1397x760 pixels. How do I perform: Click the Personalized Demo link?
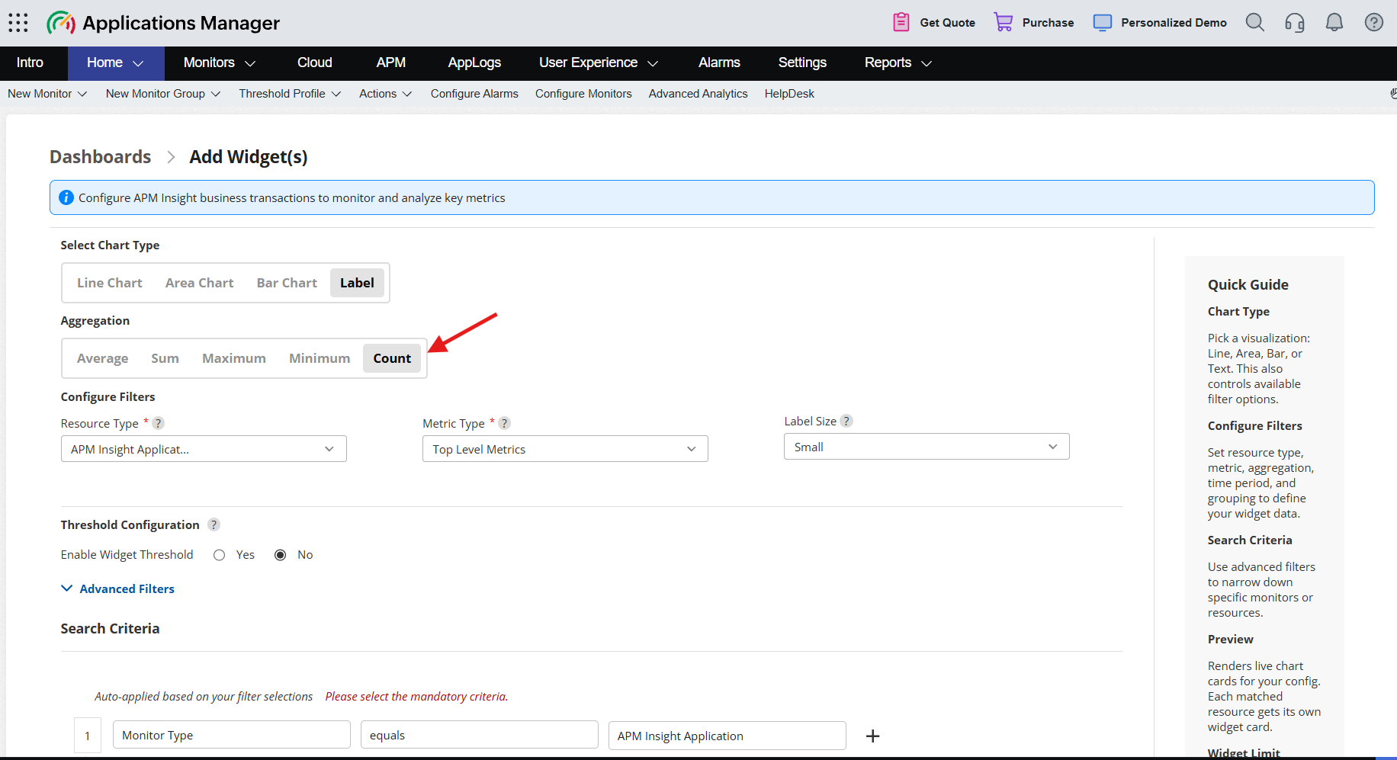point(1174,23)
